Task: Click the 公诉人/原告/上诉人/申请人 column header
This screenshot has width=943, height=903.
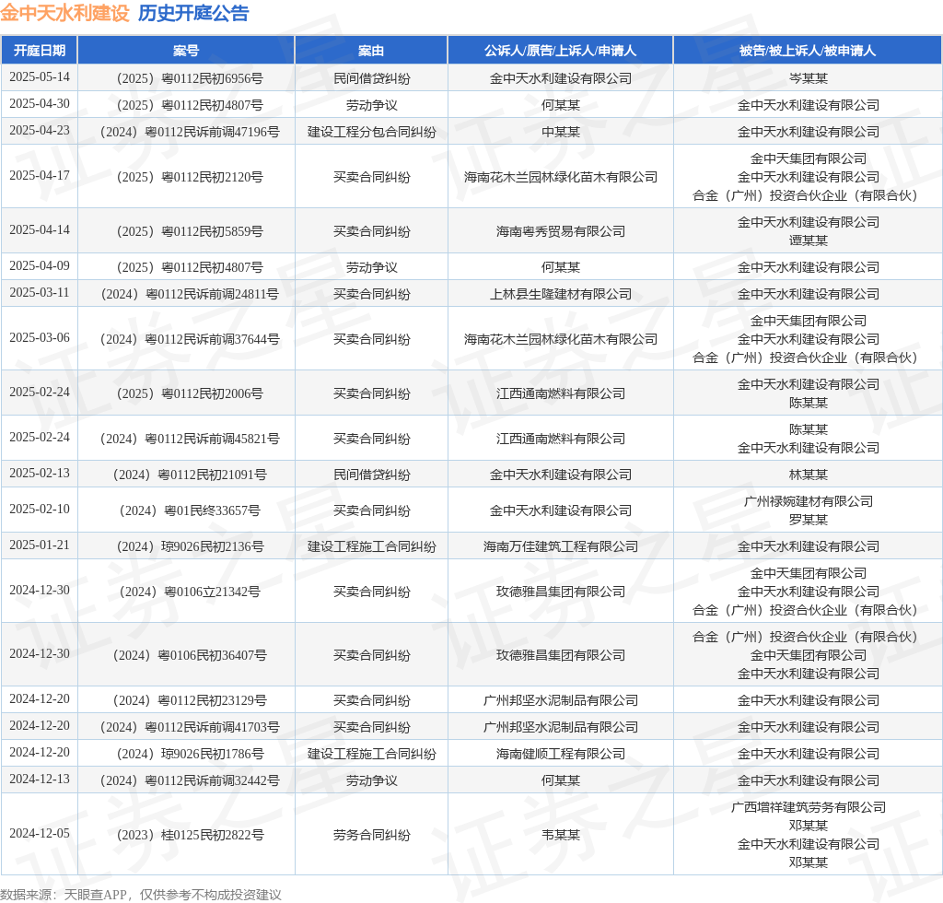Action: click(x=561, y=51)
